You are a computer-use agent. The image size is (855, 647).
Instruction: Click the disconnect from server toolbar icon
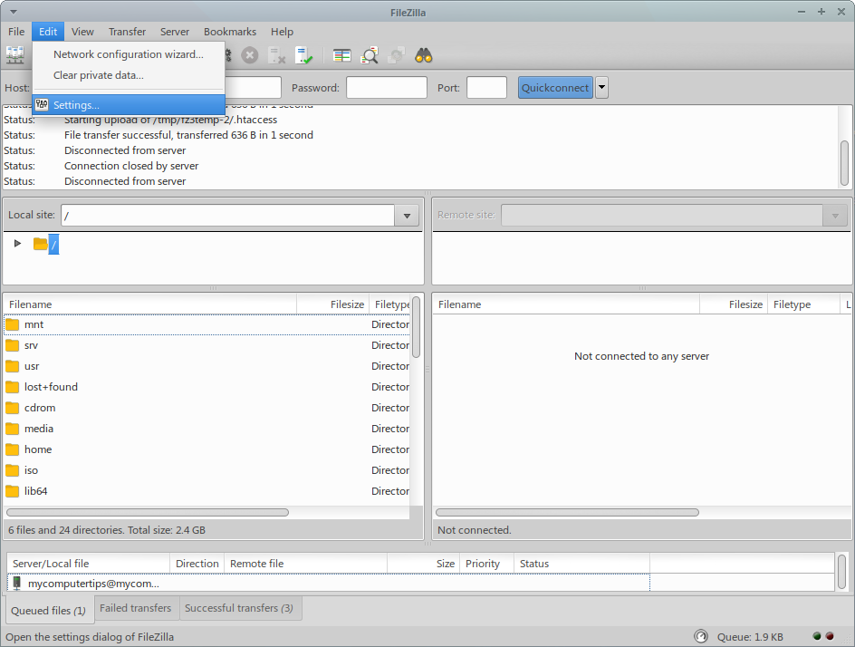[x=277, y=55]
